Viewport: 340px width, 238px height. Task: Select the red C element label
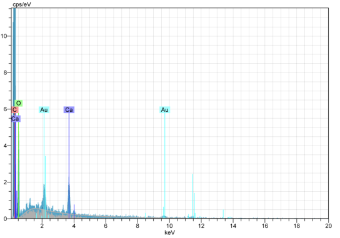point(14,110)
